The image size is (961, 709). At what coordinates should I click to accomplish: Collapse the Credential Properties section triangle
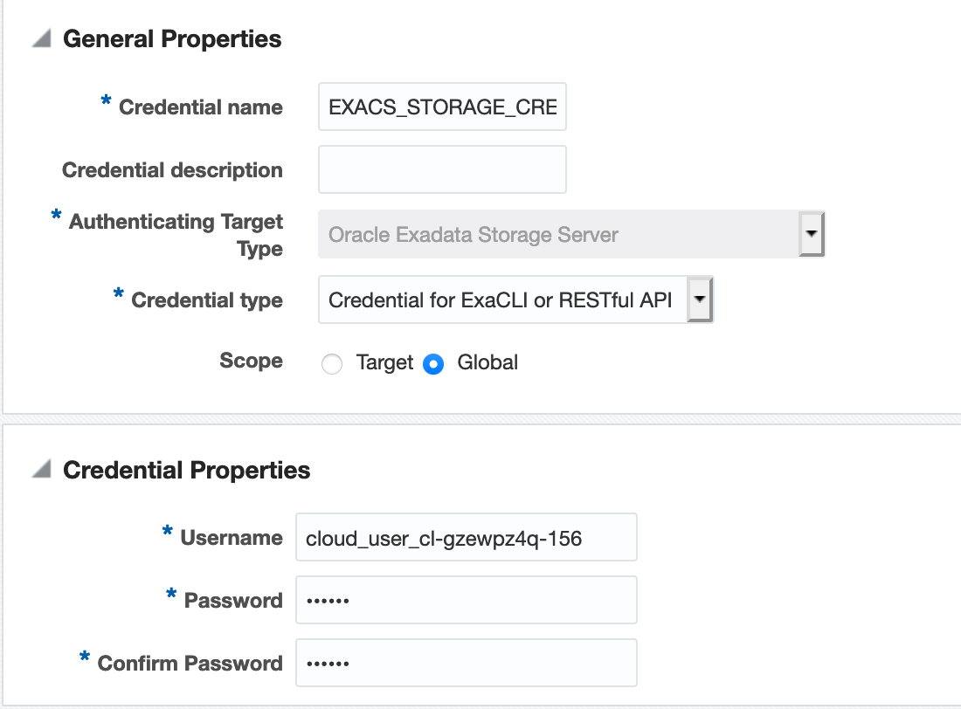[41, 471]
